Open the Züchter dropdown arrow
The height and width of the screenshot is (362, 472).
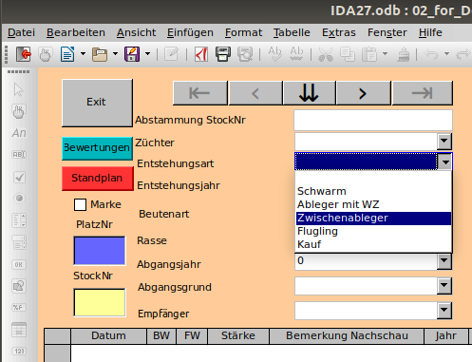pos(444,142)
